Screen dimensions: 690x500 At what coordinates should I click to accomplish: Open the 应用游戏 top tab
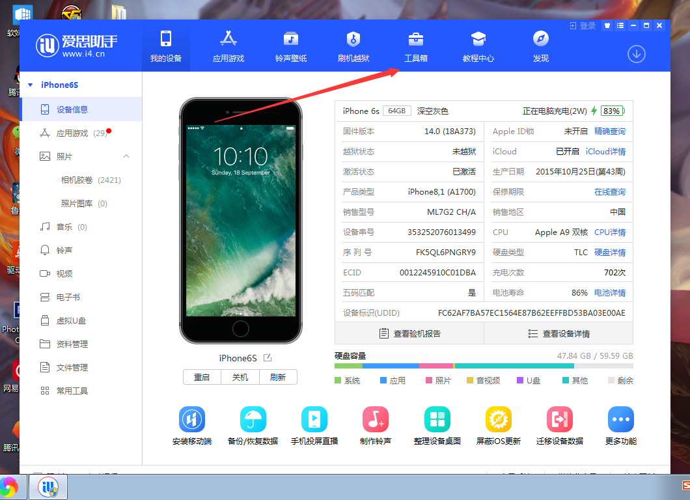coord(228,46)
